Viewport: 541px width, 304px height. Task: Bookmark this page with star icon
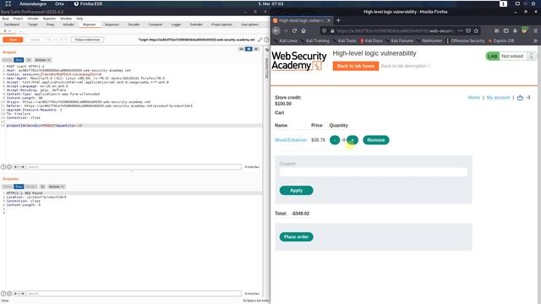coord(476,30)
